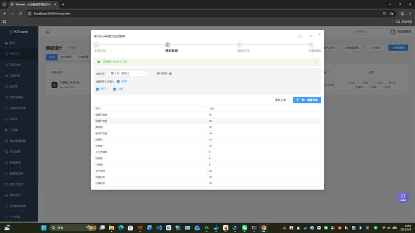The height and width of the screenshot is (233, 415).
Task: Open the Windows Start menu
Action: tap(44, 228)
